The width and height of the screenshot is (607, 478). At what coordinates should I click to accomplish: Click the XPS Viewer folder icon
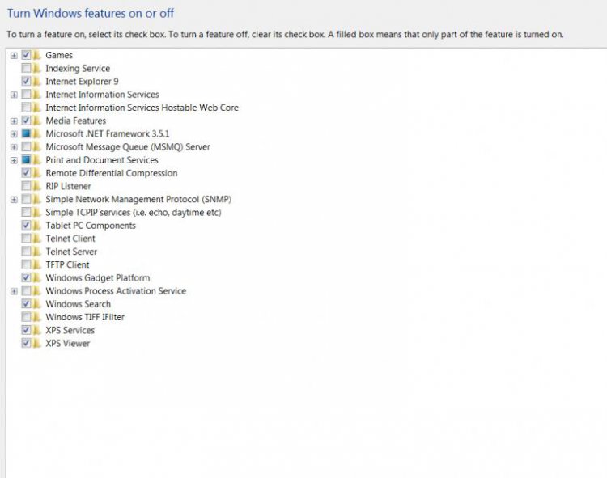(x=36, y=343)
